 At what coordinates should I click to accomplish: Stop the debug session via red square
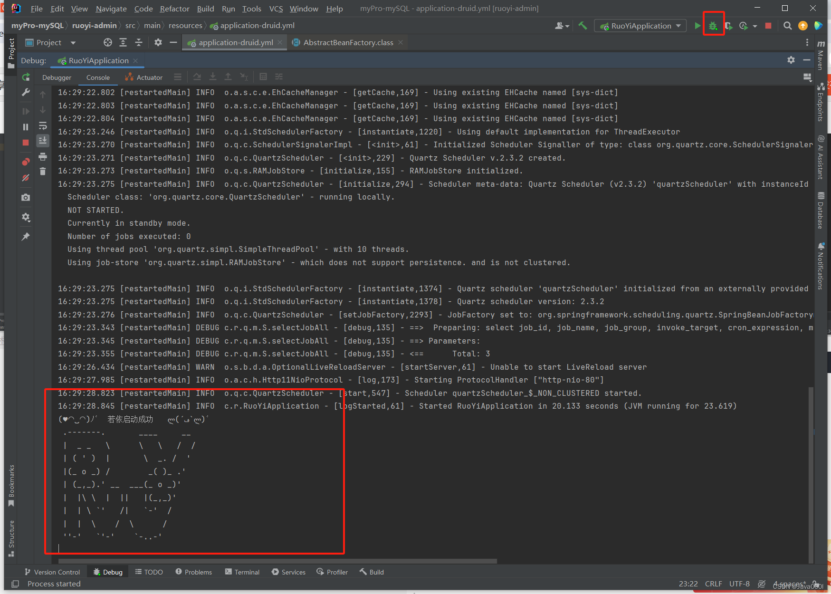pos(26,143)
